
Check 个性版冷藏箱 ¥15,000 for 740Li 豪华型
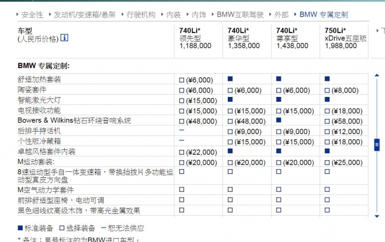click(x=230, y=142)
